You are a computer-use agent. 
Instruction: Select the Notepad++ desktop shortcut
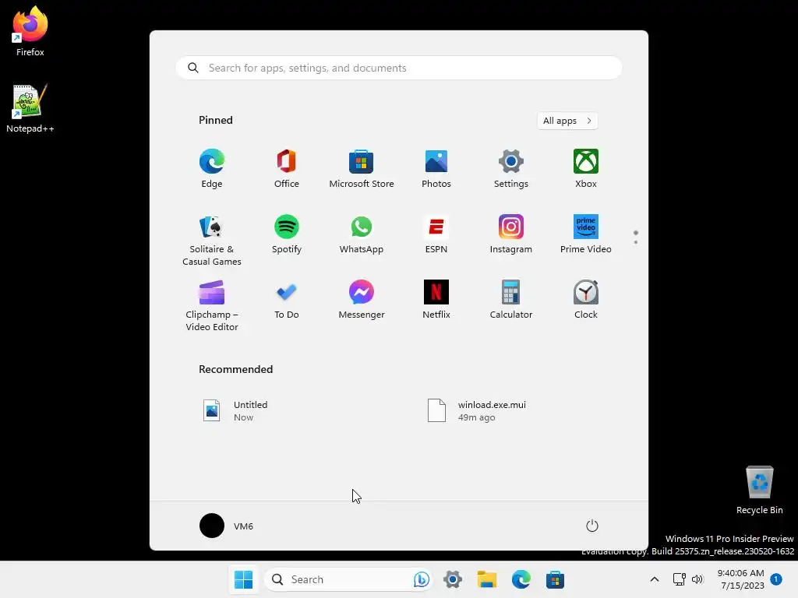point(30,109)
